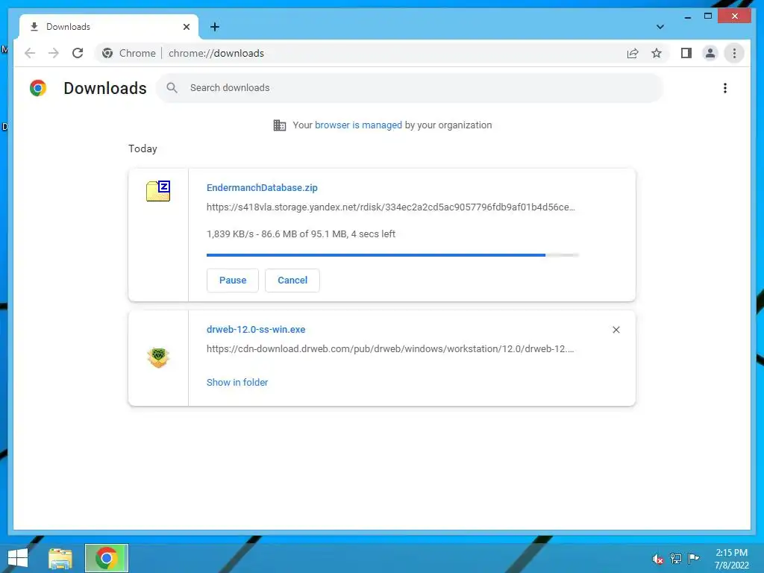Open drweb-12.0-ss-win.exe file link

coord(256,329)
